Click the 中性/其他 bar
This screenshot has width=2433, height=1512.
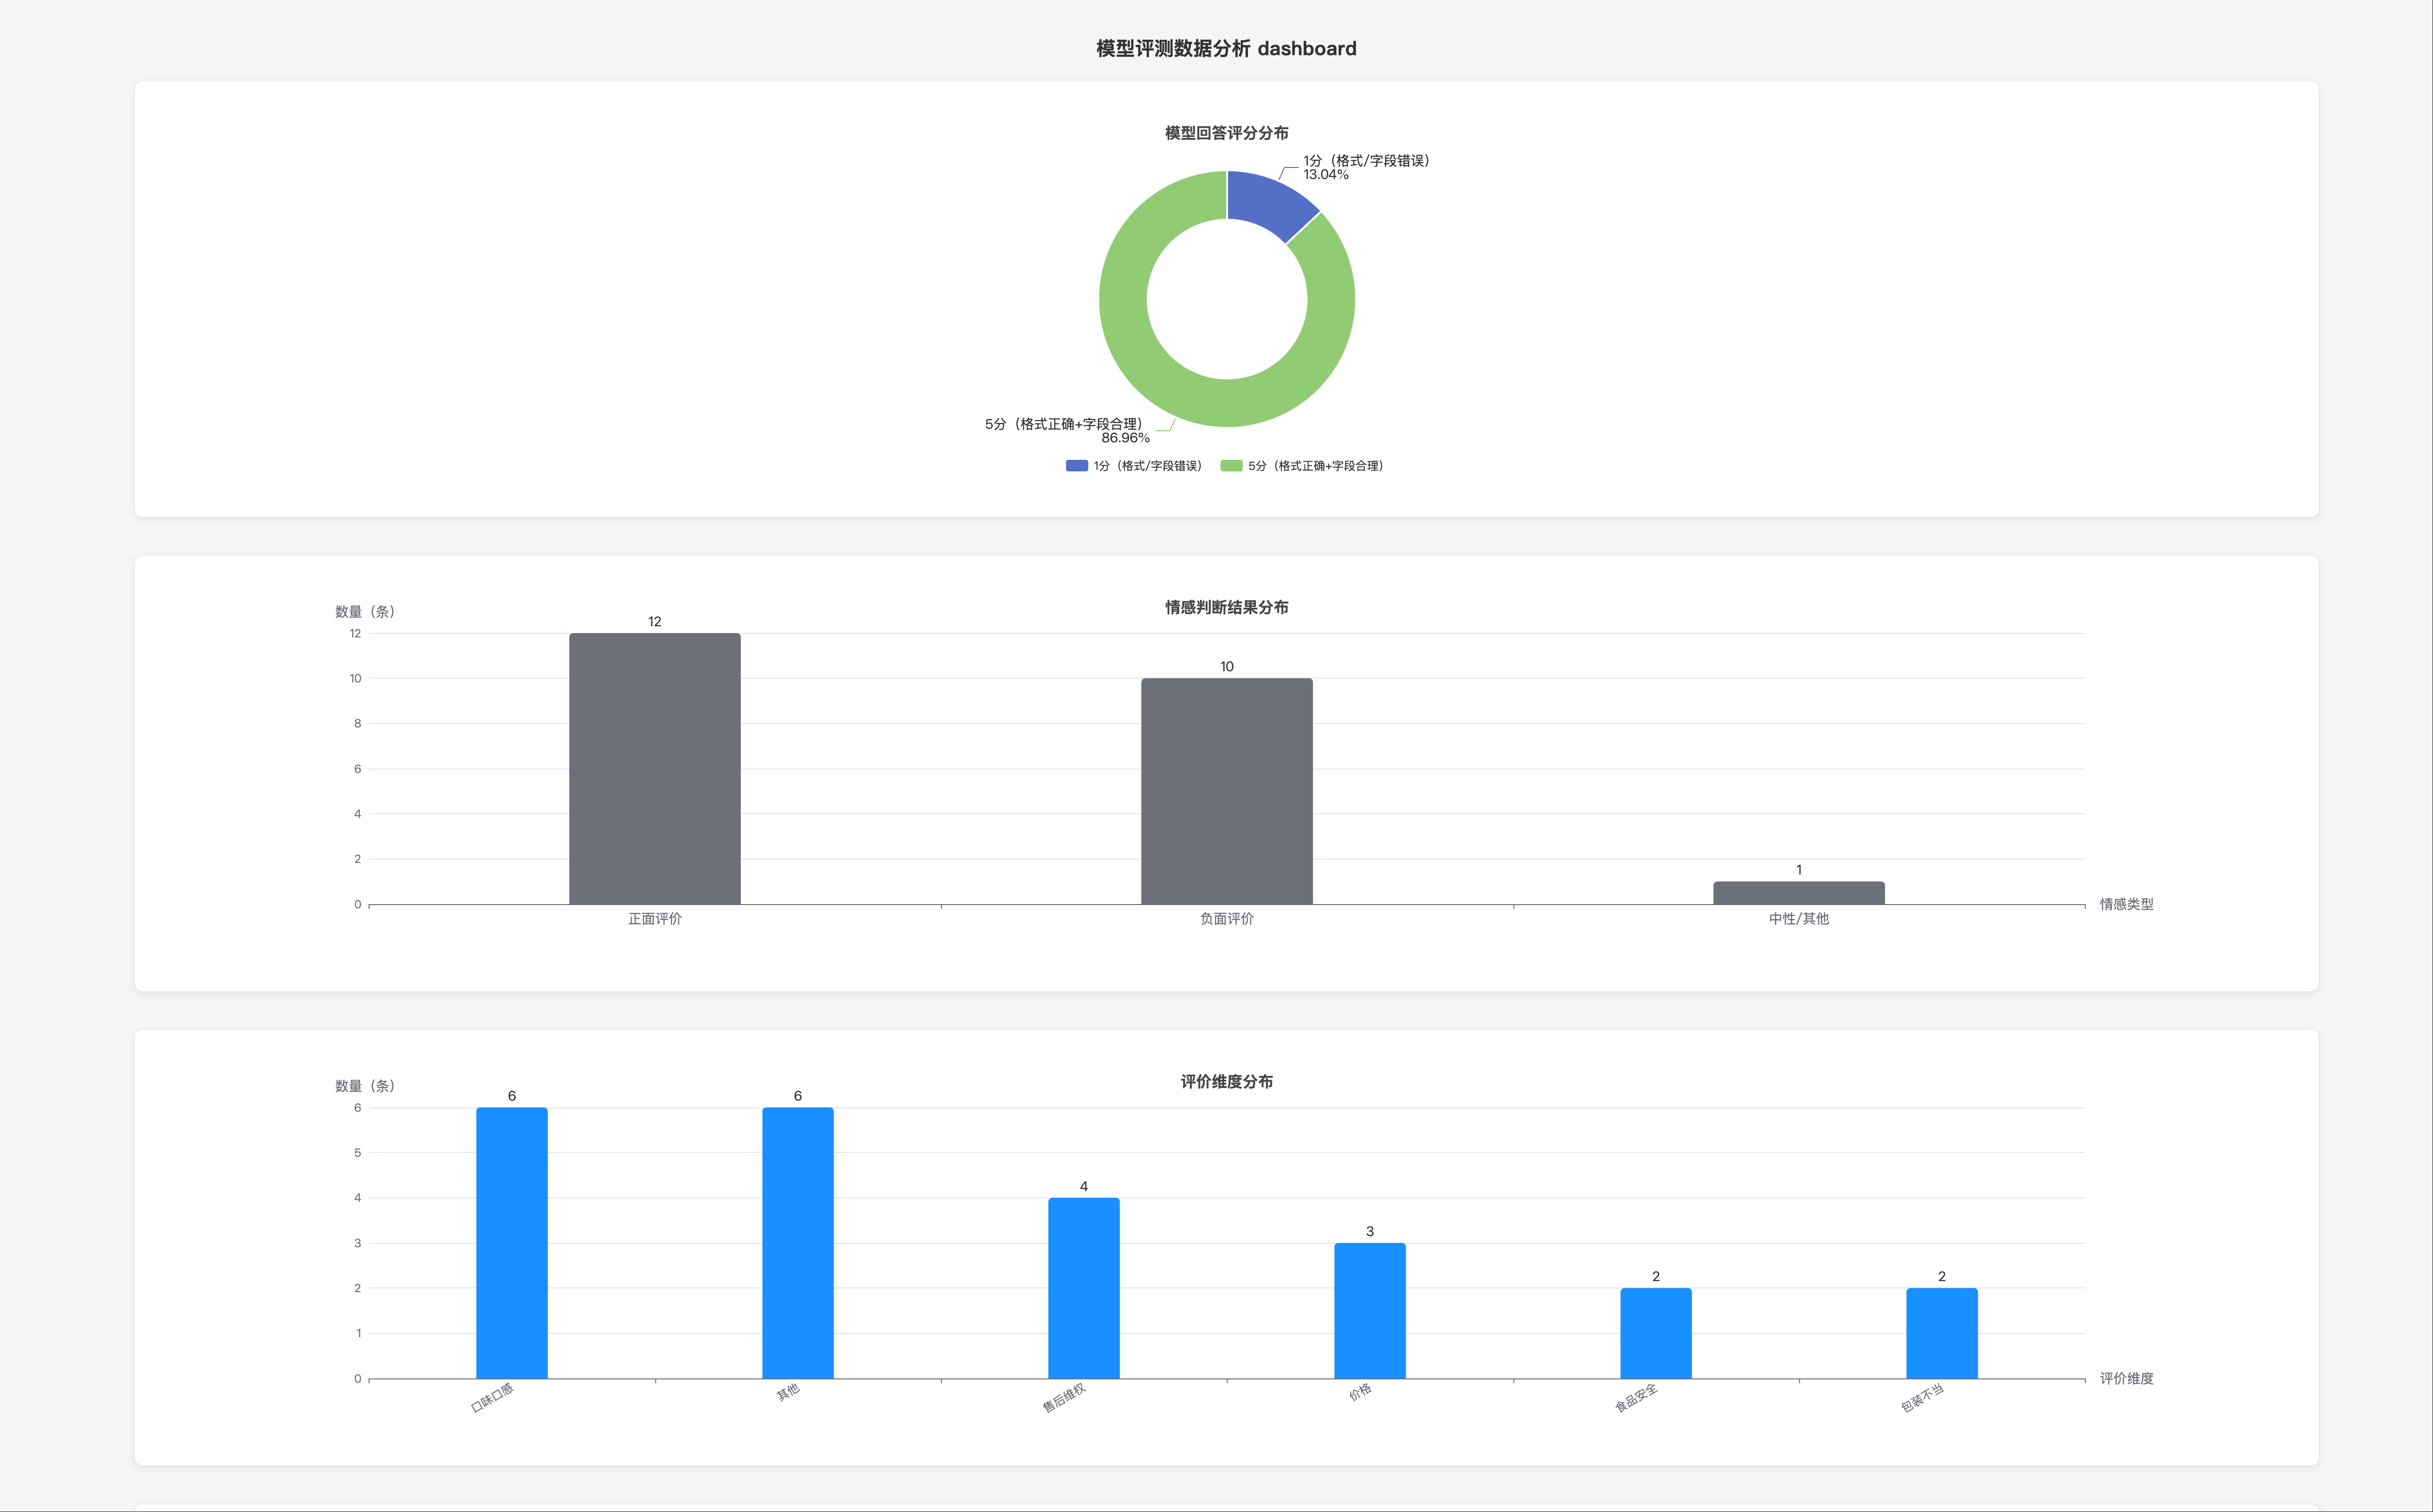coord(1798,893)
